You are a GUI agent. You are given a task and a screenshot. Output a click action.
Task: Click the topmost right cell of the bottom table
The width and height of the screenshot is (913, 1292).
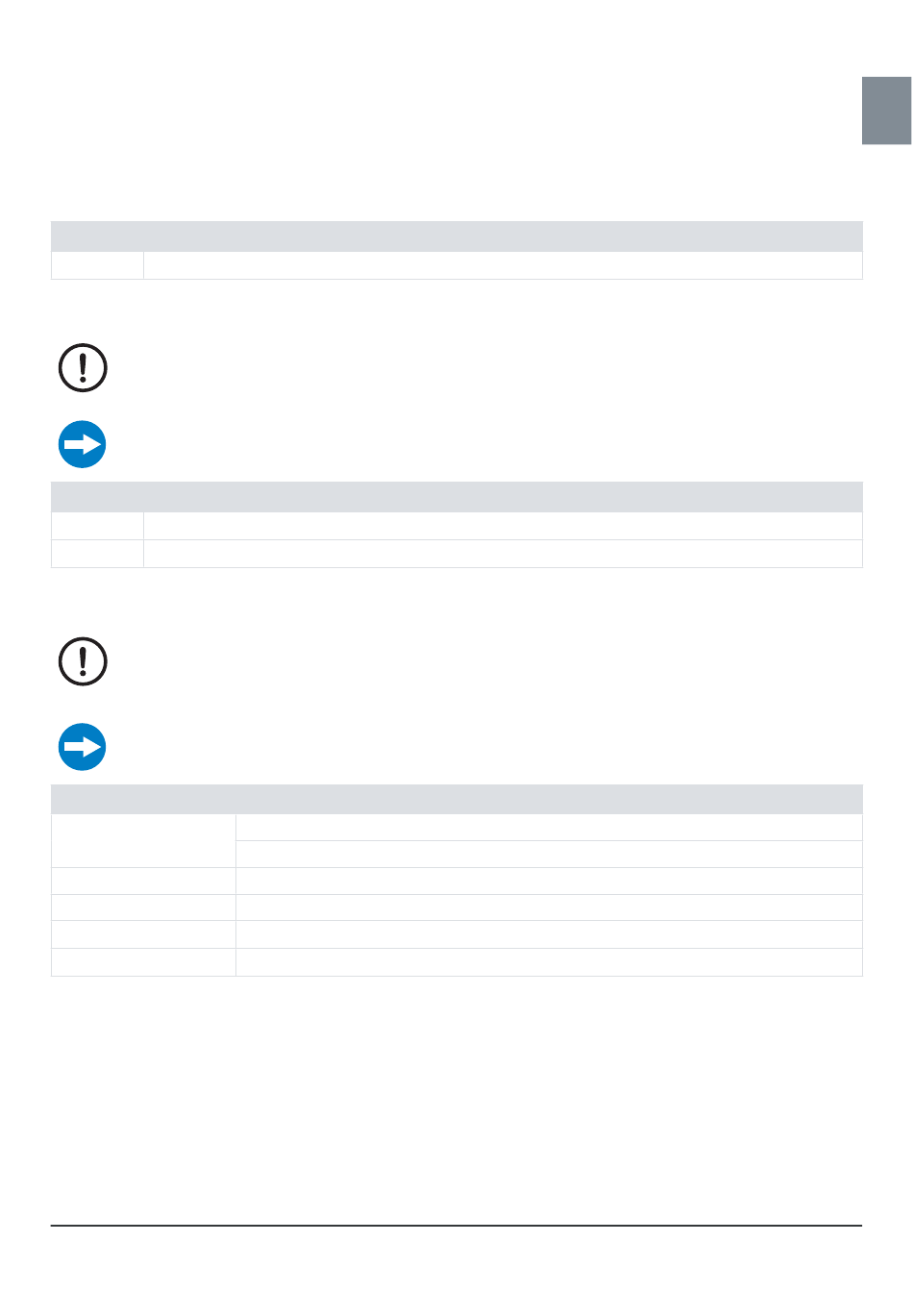tap(549, 828)
